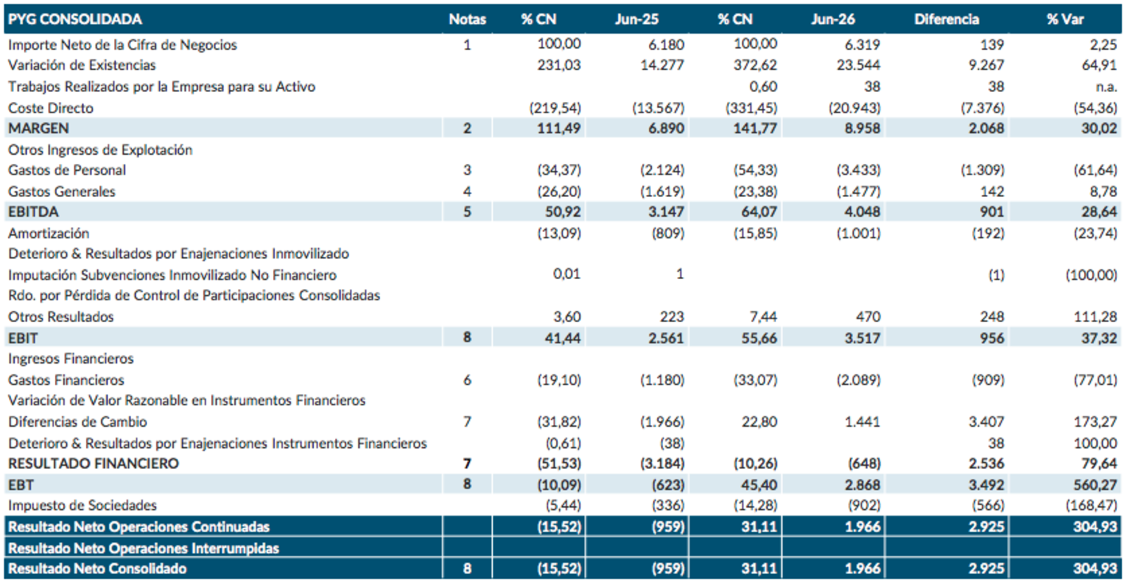Click the 'Amortización' row label
Screen dimensions: 1126x583
point(49,233)
